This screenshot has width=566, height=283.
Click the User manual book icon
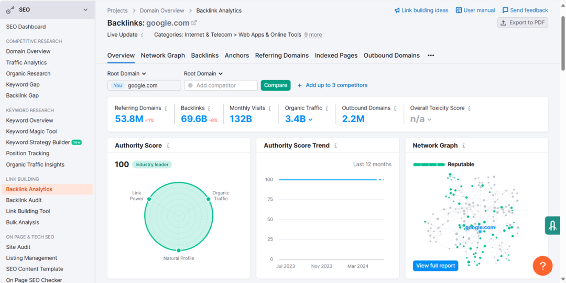click(459, 10)
